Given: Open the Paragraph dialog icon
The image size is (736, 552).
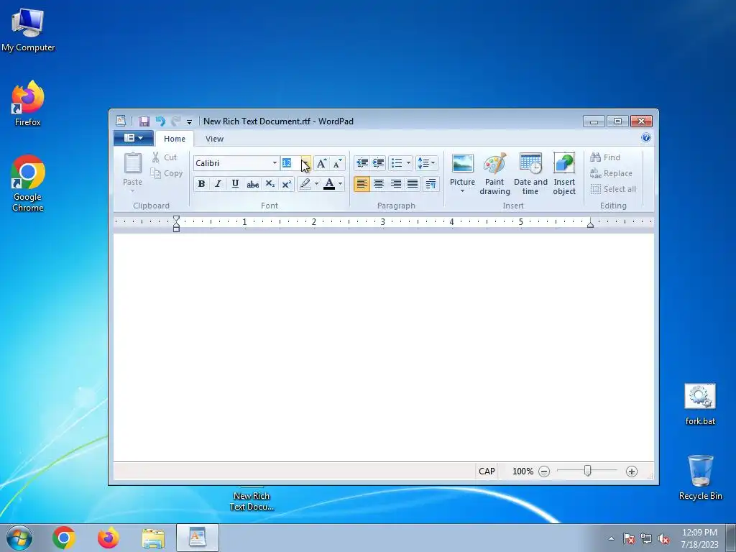Looking at the screenshot, I should pos(431,184).
